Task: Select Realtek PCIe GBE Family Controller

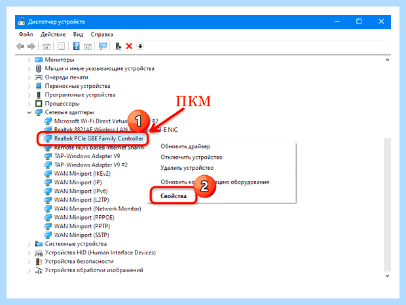Action: pos(99,139)
